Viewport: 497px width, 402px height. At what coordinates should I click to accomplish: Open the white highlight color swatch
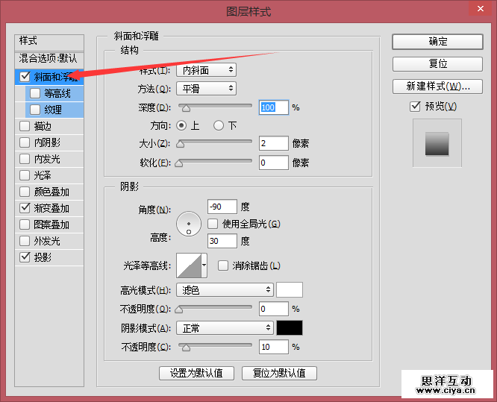[290, 290]
